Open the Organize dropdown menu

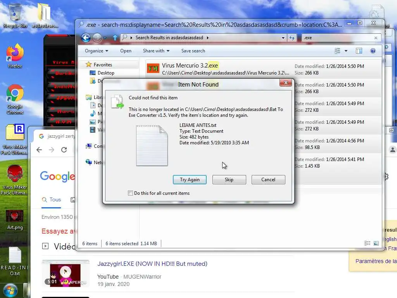[97, 51]
